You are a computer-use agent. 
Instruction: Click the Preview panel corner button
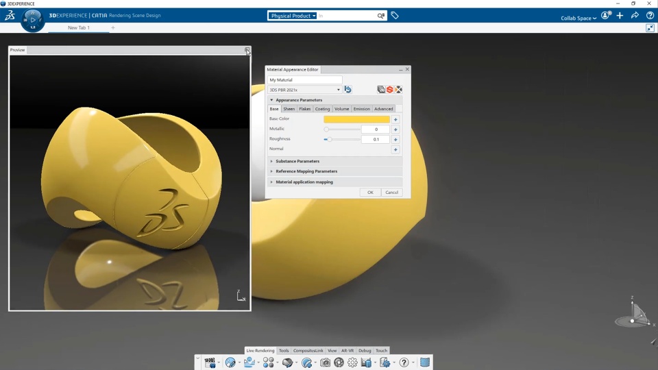click(x=247, y=50)
